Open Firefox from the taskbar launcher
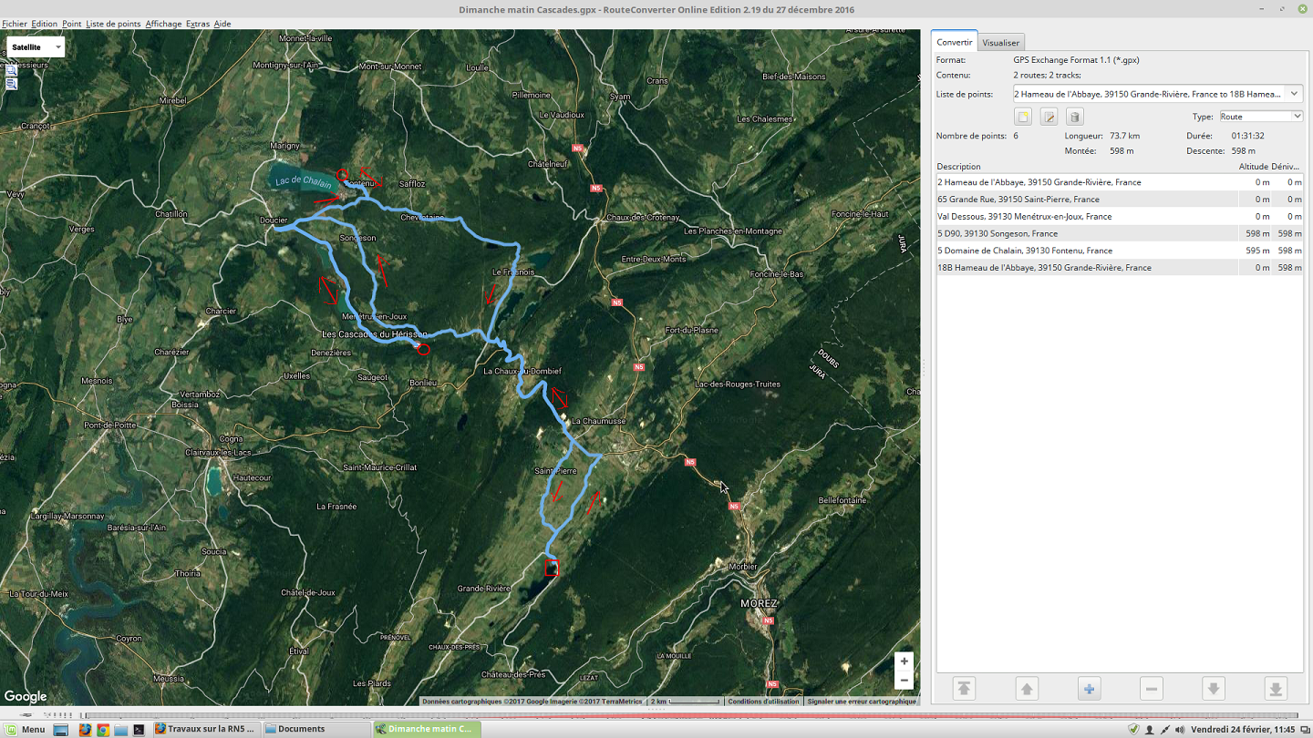 [x=85, y=730]
